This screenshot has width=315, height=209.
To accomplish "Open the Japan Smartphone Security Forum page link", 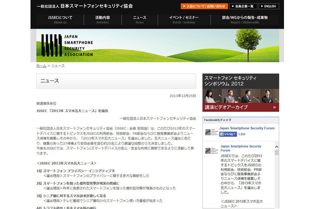I will click(247, 128).
